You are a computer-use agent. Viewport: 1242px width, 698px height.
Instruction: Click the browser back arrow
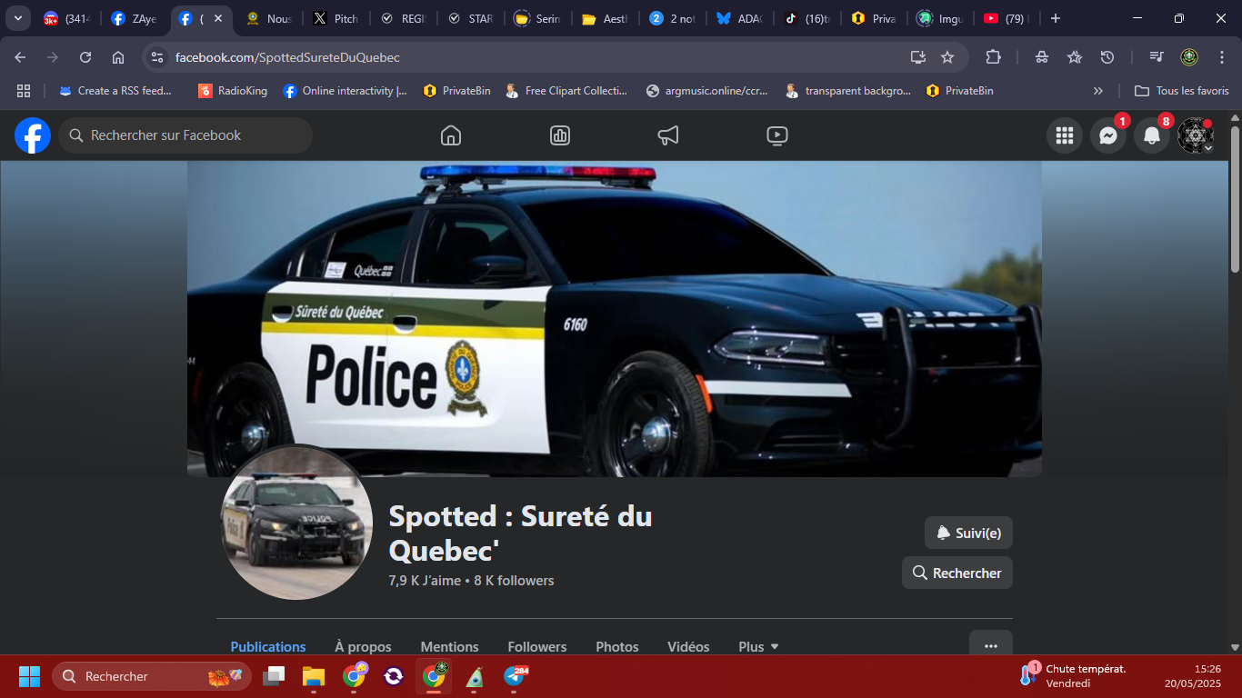[x=20, y=57]
